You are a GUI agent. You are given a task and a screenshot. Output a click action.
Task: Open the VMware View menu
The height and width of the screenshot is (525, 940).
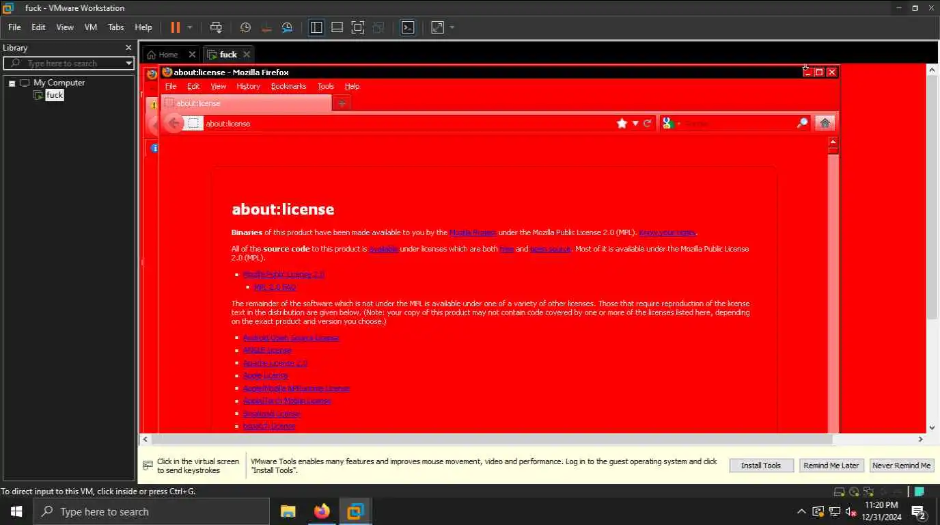(65, 27)
